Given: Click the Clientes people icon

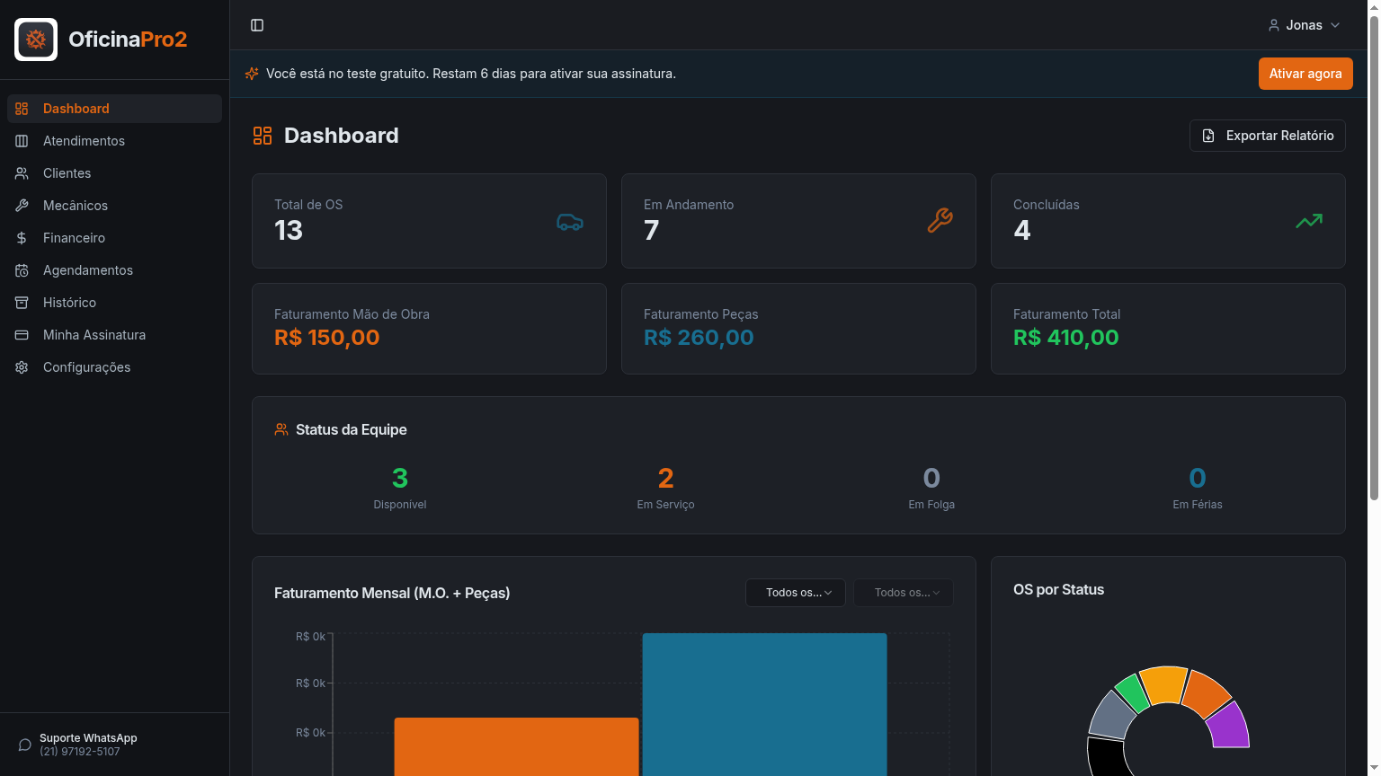Looking at the screenshot, I should click(22, 173).
